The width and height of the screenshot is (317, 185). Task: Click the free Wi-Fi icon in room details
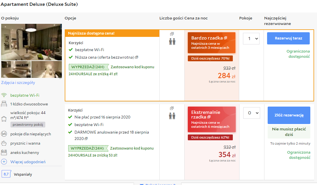tap(4, 95)
